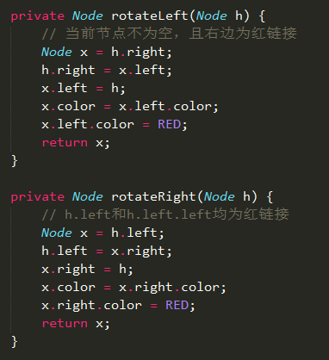Click the return keyword in rotateLeft
This screenshot has width=329, height=360.
(65, 143)
